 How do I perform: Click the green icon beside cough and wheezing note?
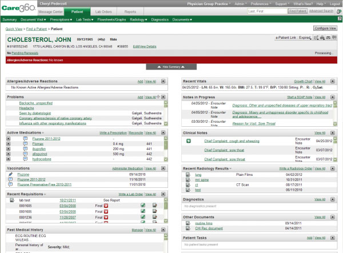[189, 141]
